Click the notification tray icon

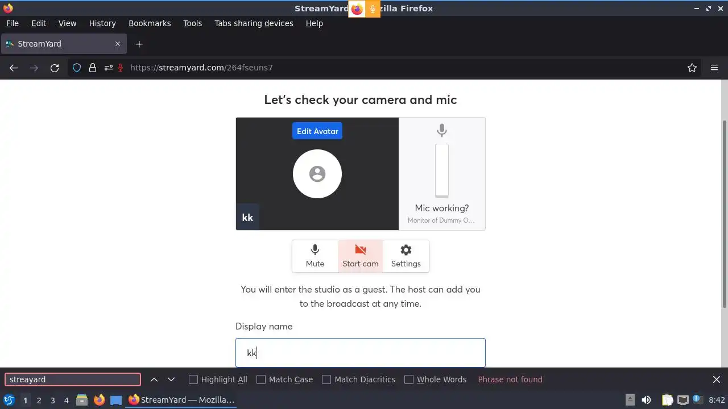[x=697, y=400]
